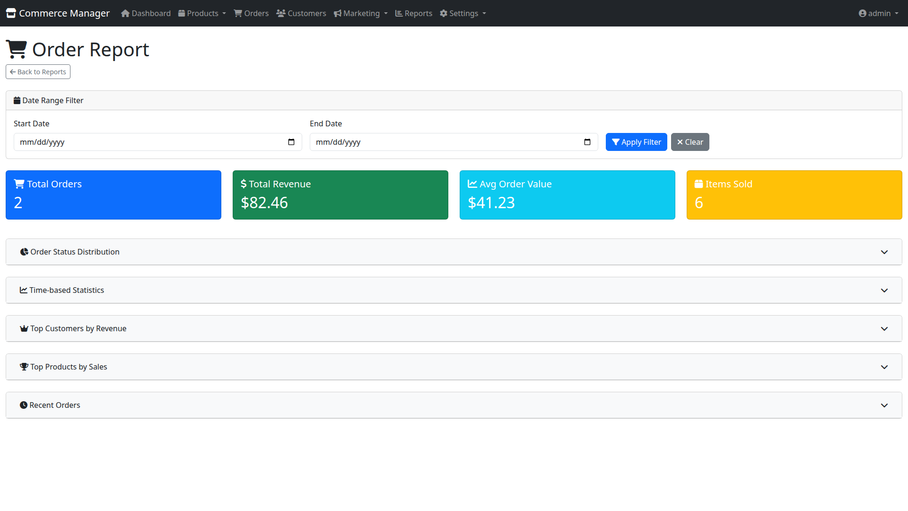Click the trophy icon next to Top Products by Sales
This screenshot has width=908, height=511.
24,366
